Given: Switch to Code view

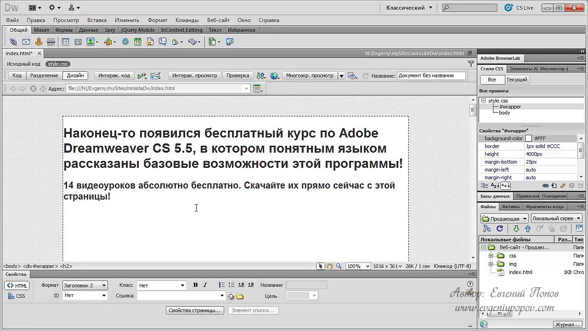Looking at the screenshot, I should coord(17,75).
